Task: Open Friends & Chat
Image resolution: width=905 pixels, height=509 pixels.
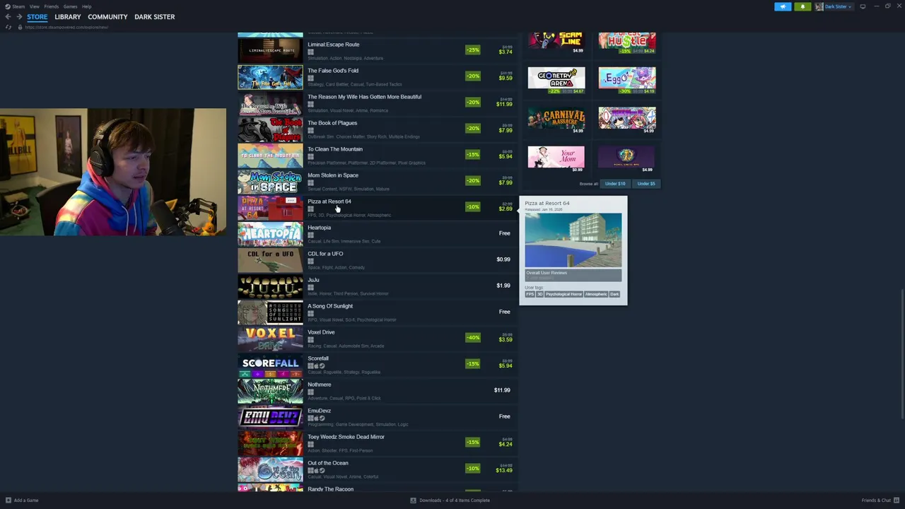Action: tap(876, 501)
